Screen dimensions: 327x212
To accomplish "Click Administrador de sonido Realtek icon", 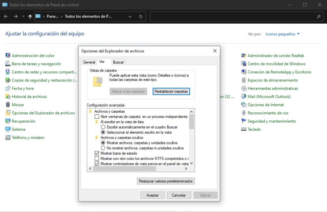I will (x=244, y=56).
